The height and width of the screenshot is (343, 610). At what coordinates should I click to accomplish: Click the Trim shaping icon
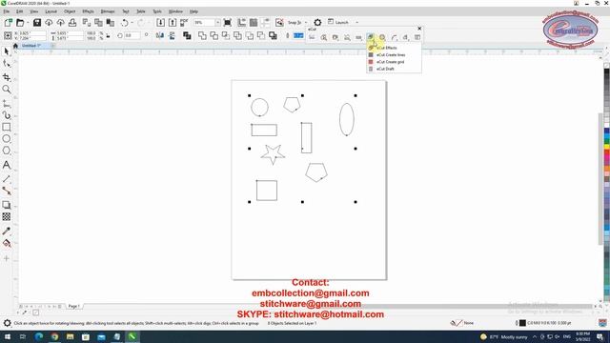(213, 36)
